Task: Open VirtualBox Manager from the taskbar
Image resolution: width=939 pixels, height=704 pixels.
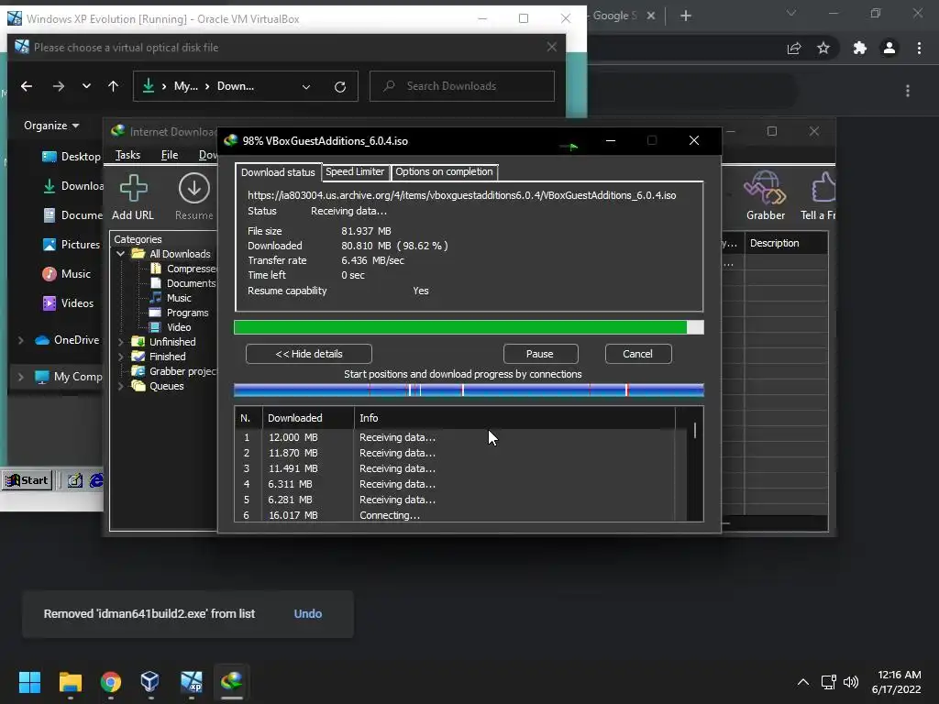Action: (149, 681)
